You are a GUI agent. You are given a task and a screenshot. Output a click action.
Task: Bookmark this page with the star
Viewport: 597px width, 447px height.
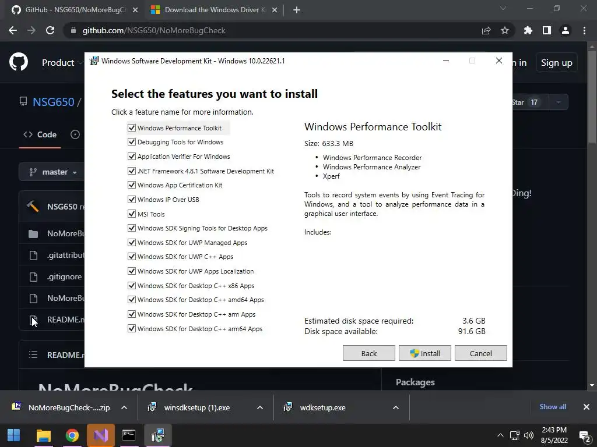pos(505,30)
